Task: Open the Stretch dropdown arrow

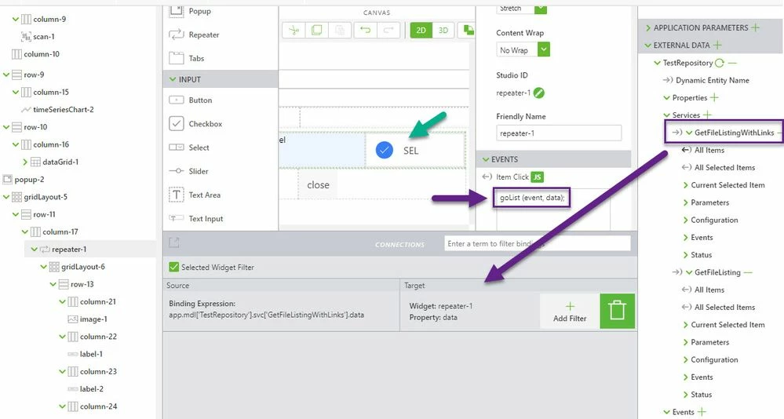Action: click(541, 9)
